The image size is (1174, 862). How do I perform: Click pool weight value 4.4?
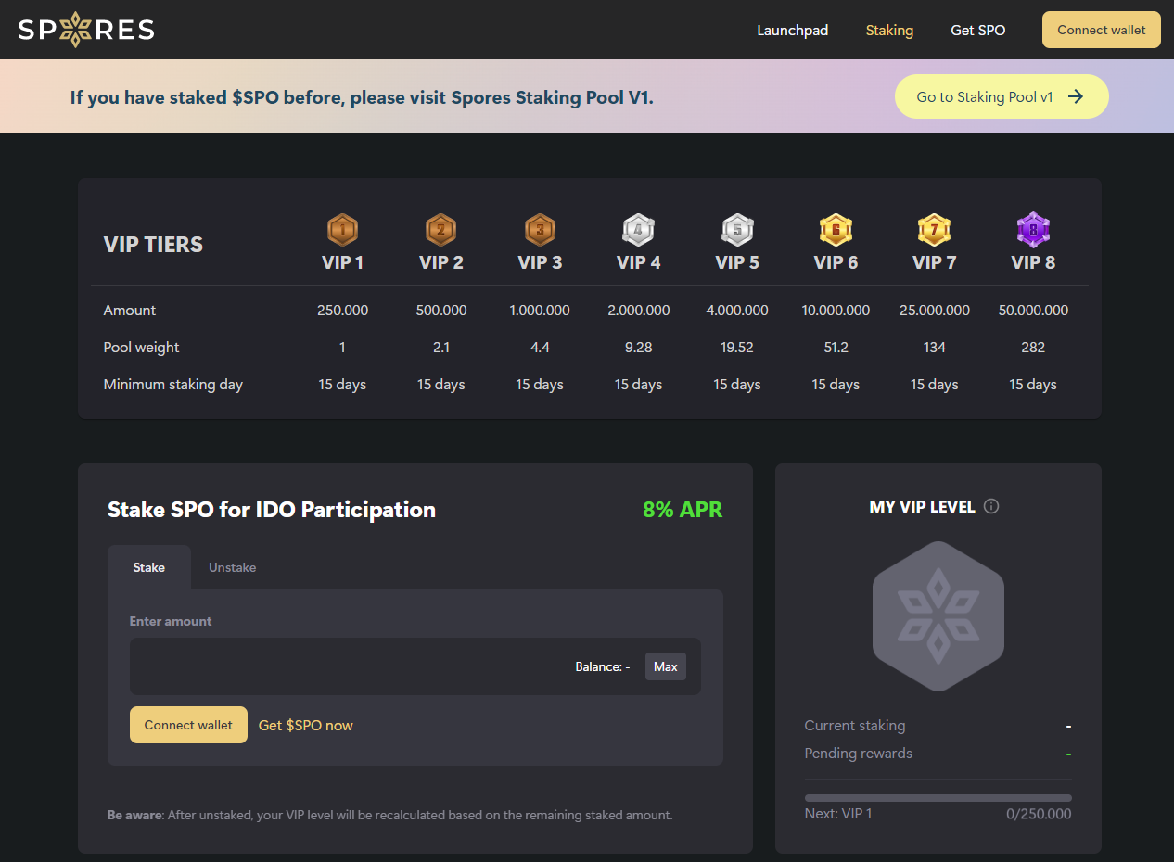[540, 348]
